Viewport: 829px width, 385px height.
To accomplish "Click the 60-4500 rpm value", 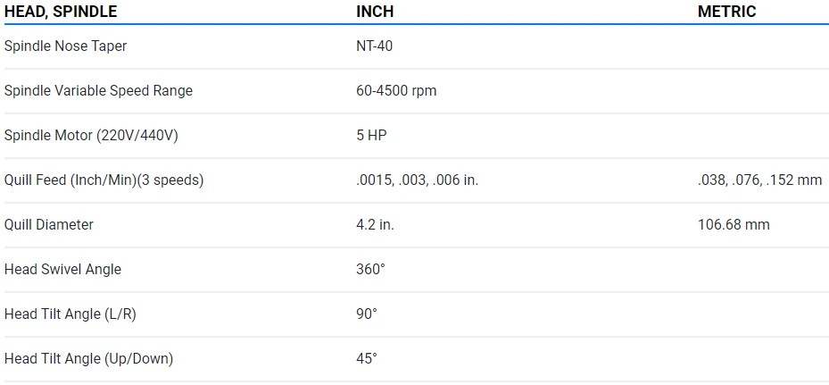I will pyautogui.click(x=396, y=90).
